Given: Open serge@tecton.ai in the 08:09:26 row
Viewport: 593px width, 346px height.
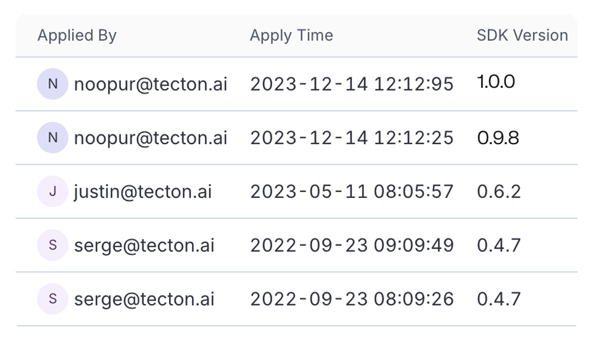Looking at the screenshot, I should [144, 299].
